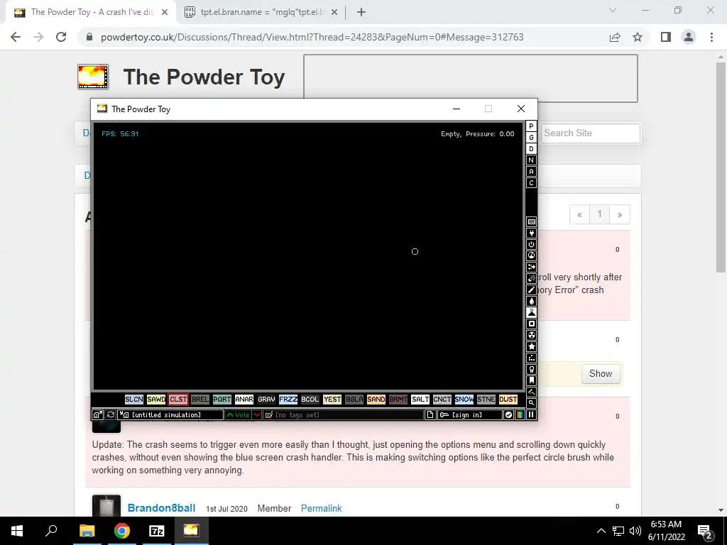Open the Chrome three-dot menu
The height and width of the screenshot is (545, 727).
pos(711,38)
